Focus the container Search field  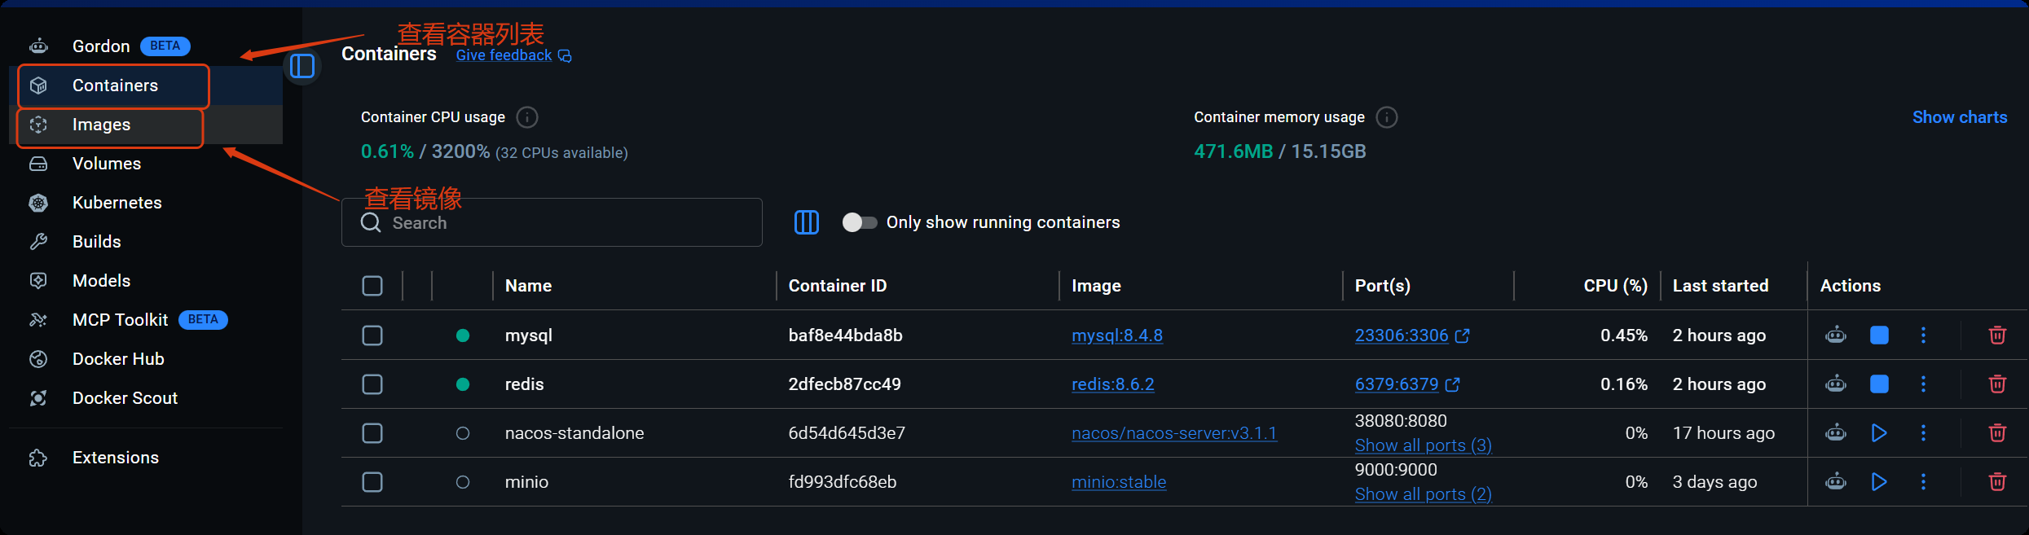552,222
